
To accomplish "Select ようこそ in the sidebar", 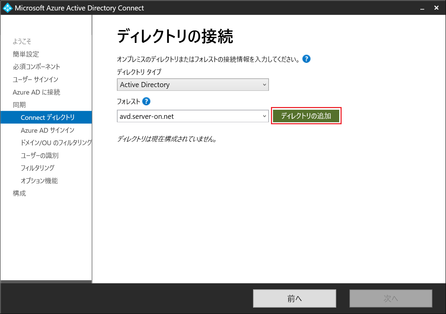I will (x=22, y=41).
